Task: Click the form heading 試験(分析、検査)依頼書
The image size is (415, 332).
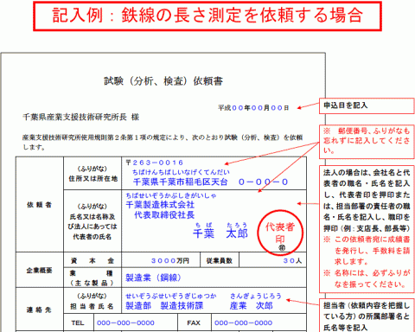Action: tap(163, 81)
